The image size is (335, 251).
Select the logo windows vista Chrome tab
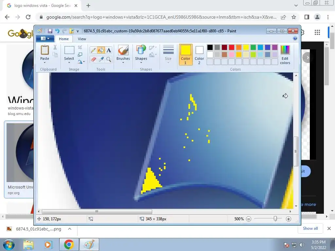coord(42,6)
